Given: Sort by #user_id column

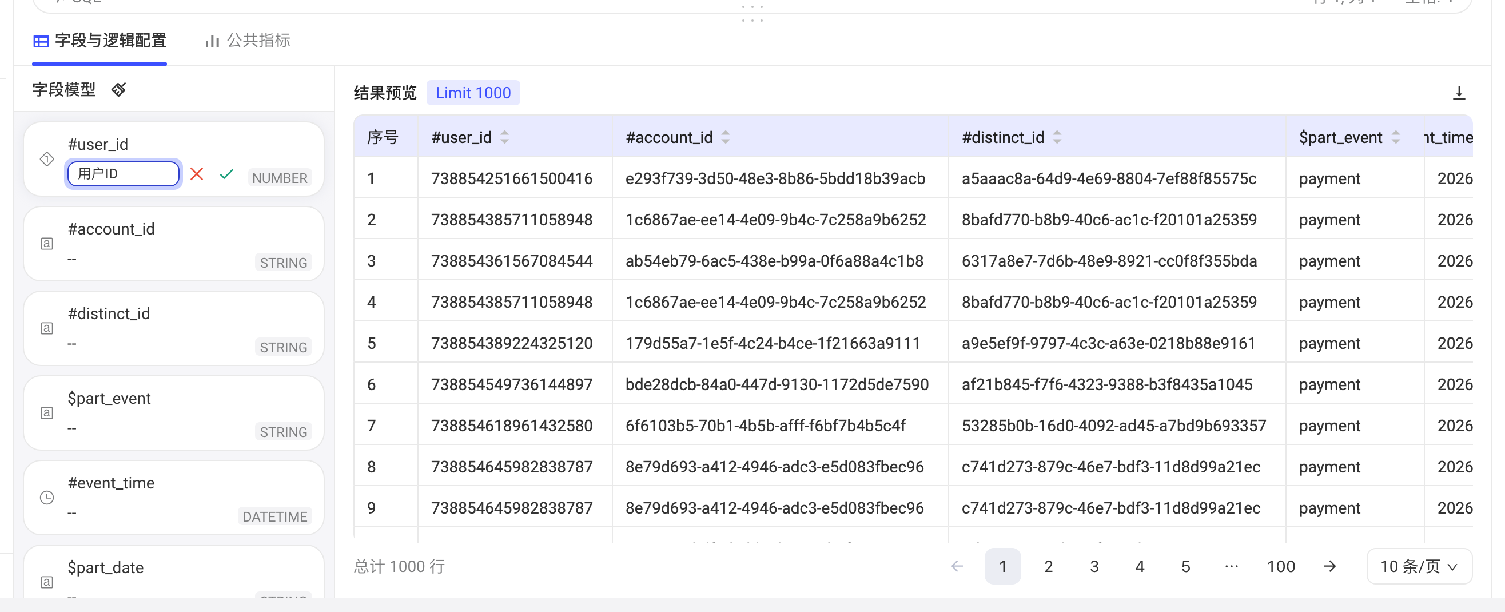Looking at the screenshot, I should (x=505, y=137).
